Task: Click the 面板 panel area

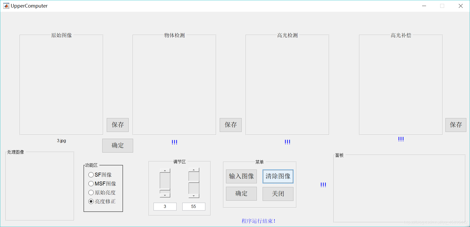Action: point(399,189)
